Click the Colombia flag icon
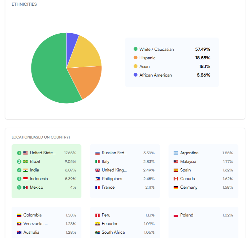249x238 pixels. click(19, 215)
